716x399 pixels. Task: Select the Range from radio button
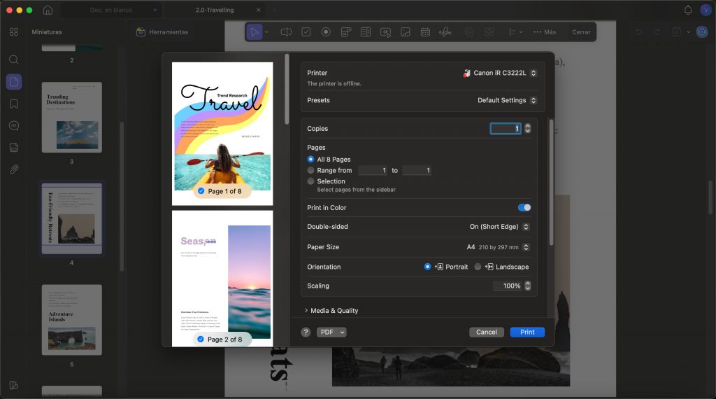click(x=310, y=170)
